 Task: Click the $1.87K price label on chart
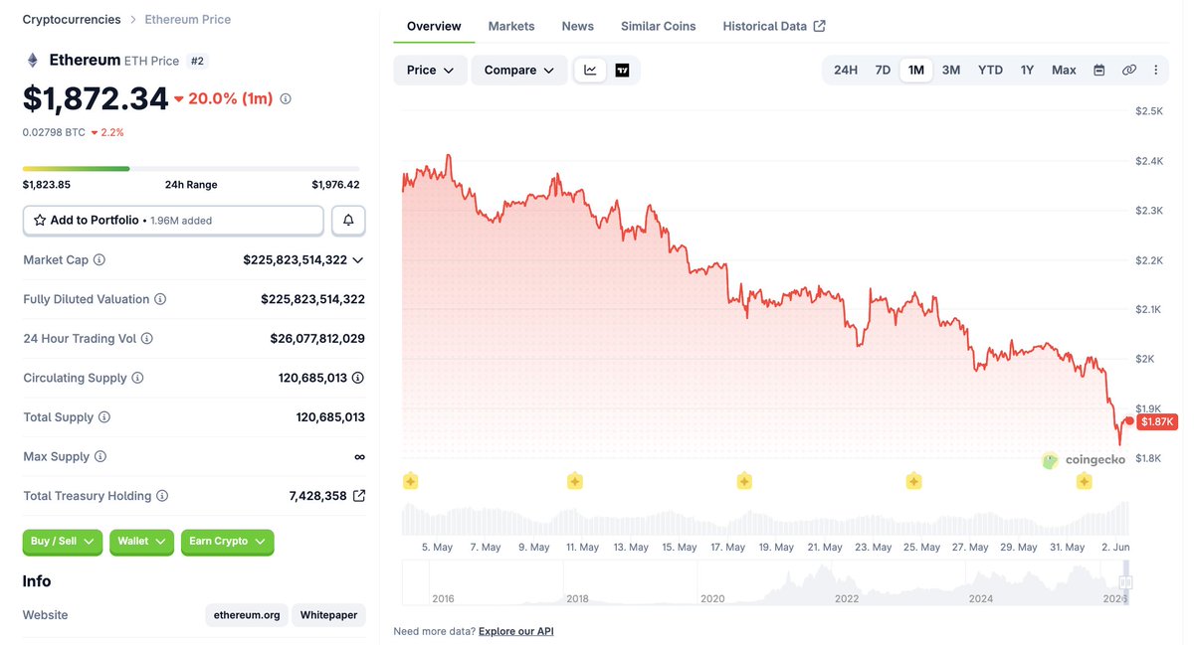[x=1158, y=421]
